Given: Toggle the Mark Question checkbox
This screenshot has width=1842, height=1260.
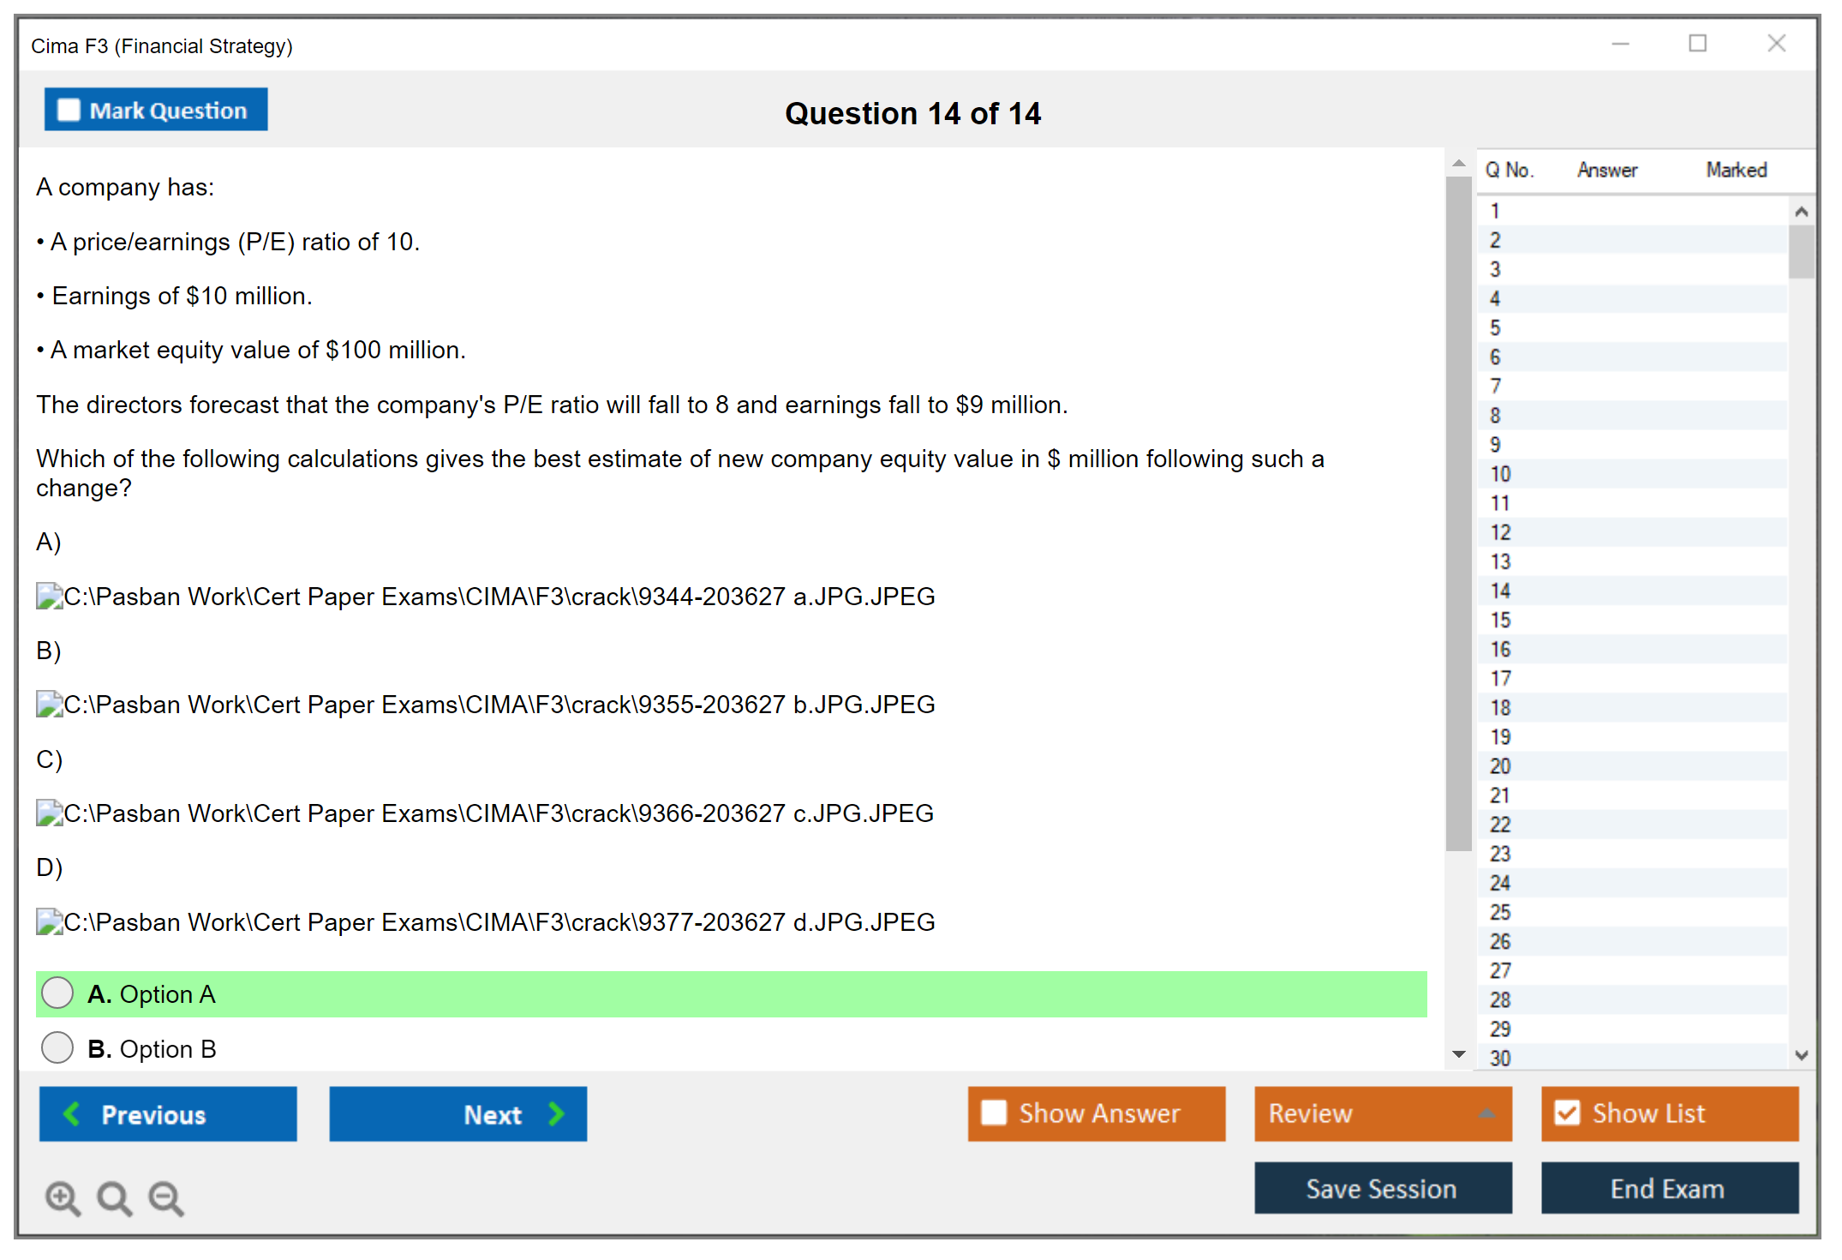Looking at the screenshot, I should click(69, 111).
